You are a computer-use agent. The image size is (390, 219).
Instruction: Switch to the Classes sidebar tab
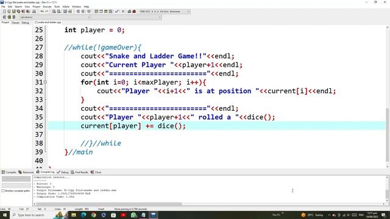[15, 23]
